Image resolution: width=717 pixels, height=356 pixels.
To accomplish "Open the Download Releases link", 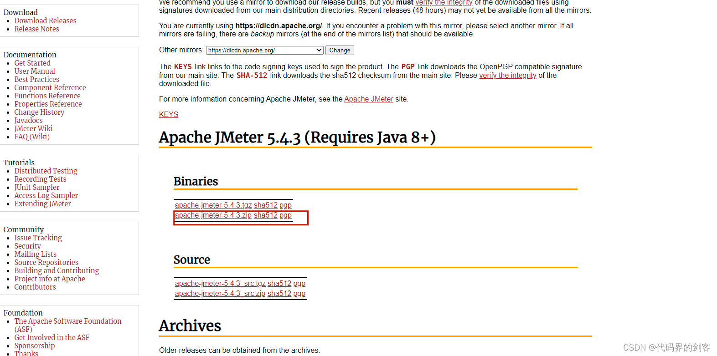I will [x=45, y=20].
